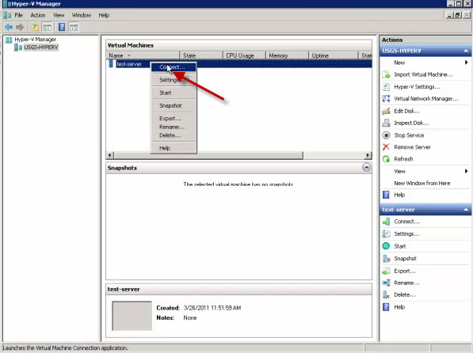Click the Import Virtual Machine icon
The image size is (473, 353).
coord(386,74)
